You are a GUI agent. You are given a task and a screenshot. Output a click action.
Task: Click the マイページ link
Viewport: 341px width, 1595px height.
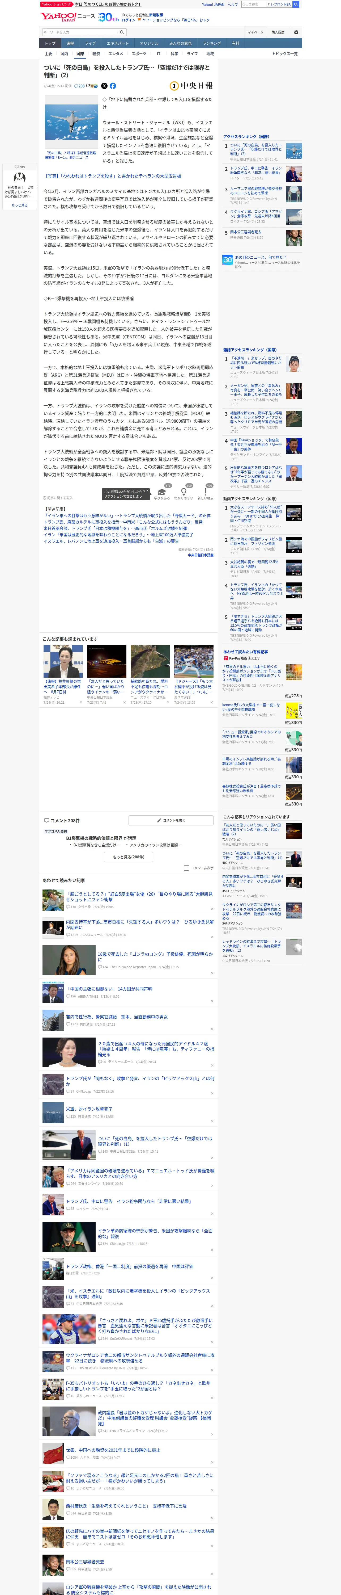(255, 32)
